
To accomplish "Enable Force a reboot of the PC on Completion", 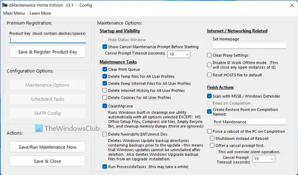I will click(209, 131).
